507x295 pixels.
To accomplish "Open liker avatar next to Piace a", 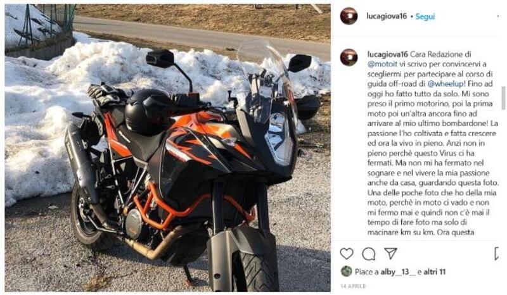I will (346, 272).
